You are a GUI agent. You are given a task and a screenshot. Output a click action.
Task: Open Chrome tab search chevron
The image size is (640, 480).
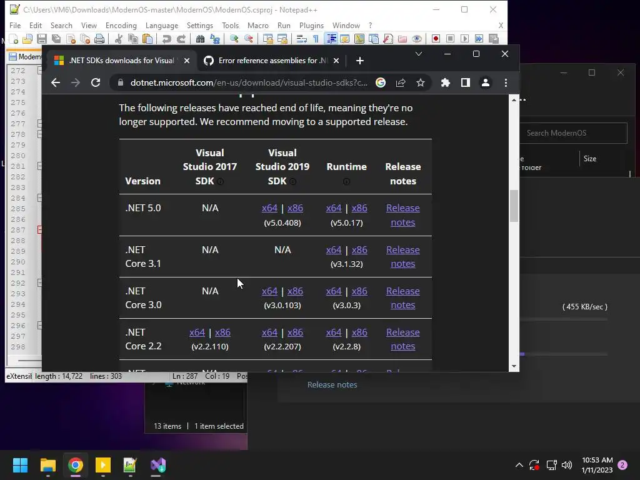[419, 54]
